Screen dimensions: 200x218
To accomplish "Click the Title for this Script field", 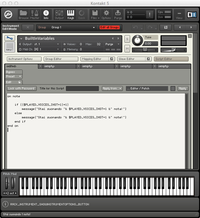I will click(x=82, y=89).
